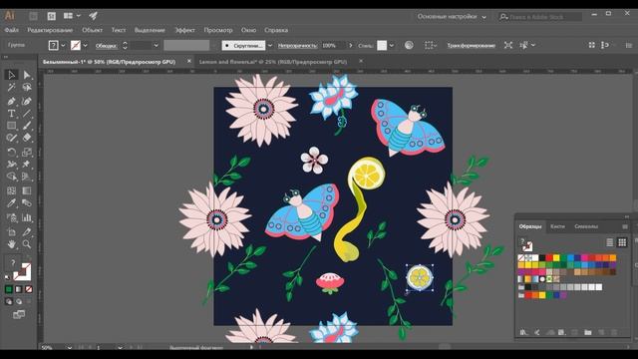This screenshot has width=638, height=359.
Task: Select the Pen tool
Action: (x=11, y=101)
